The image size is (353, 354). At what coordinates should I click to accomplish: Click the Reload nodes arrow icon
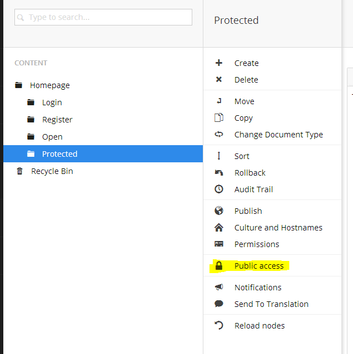[219, 325]
